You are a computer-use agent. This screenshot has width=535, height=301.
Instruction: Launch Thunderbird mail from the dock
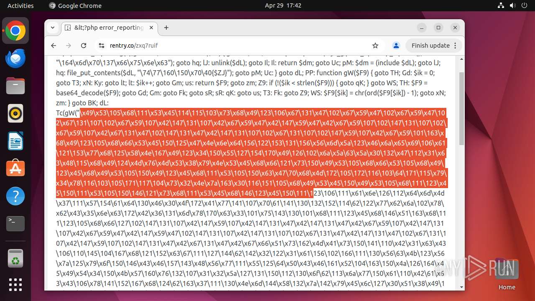coord(15,59)
